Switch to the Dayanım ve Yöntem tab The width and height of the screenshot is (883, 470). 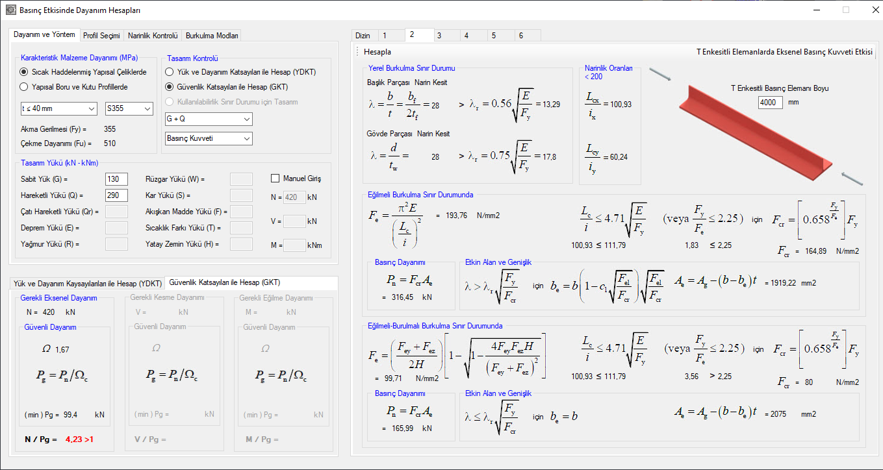coord(44,34)
